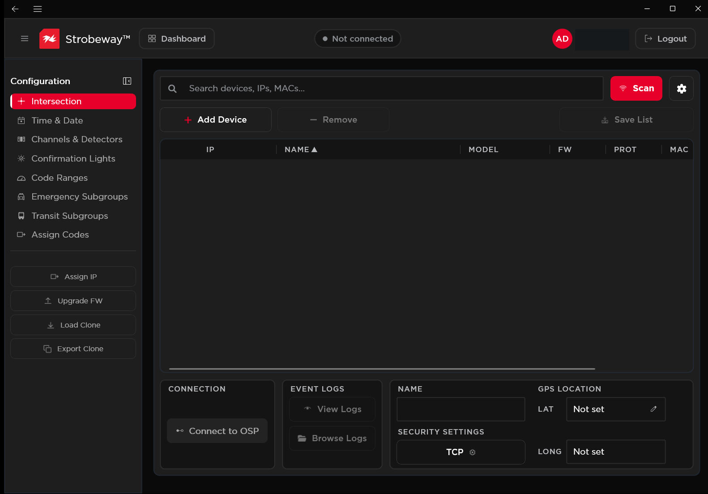Click the redacted username block beside AD
708x494 pixels.
(x=602, y=39)
